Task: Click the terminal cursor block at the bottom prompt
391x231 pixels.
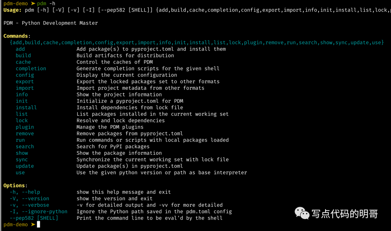Action: tap(38, 225)
